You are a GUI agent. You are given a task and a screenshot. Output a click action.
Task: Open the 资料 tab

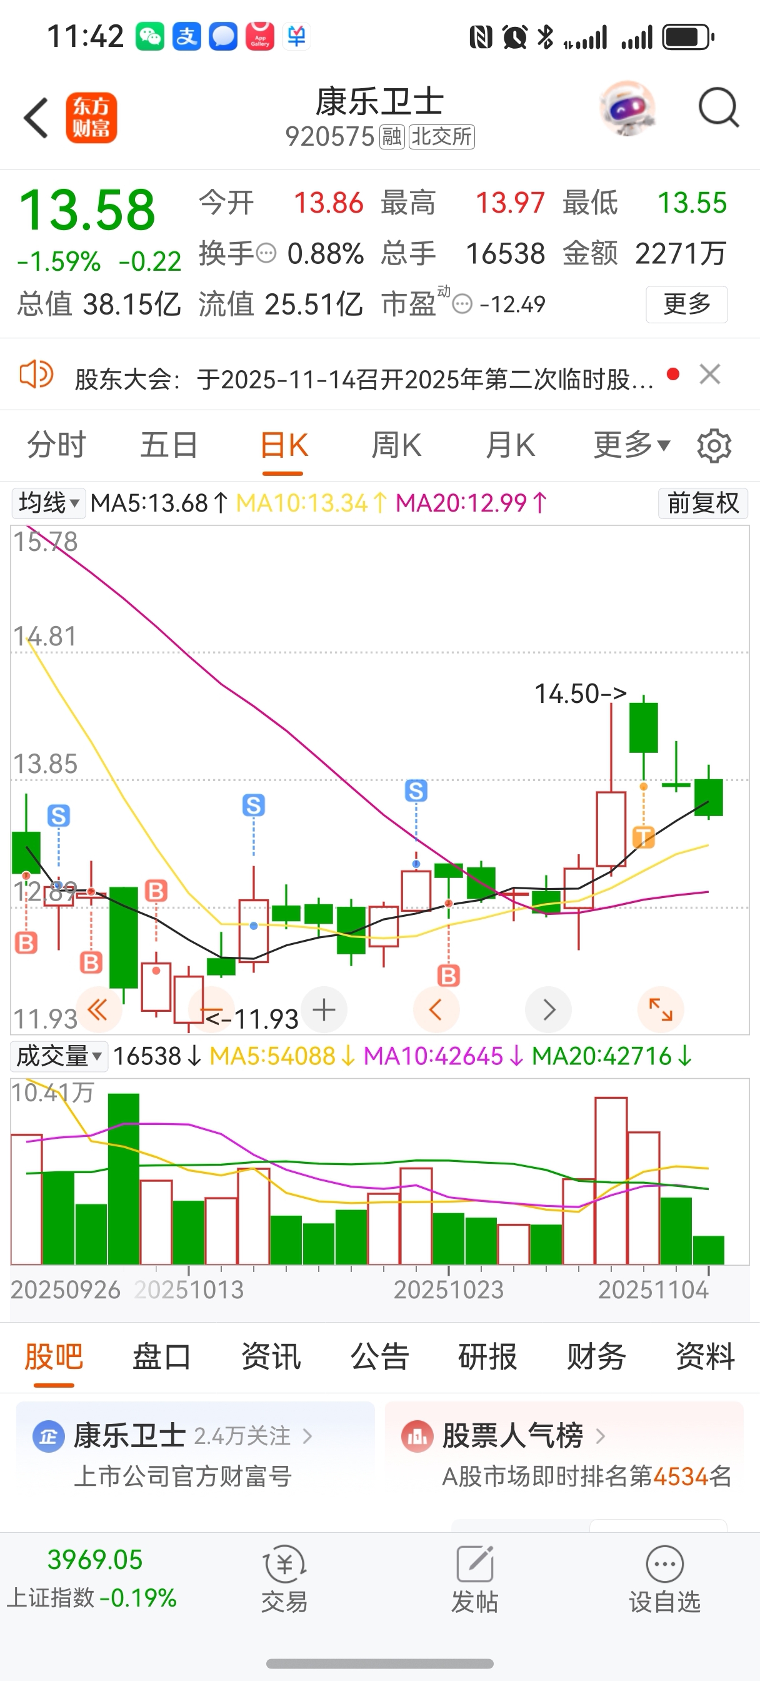pyautogui.click(x=705, y=1357)
